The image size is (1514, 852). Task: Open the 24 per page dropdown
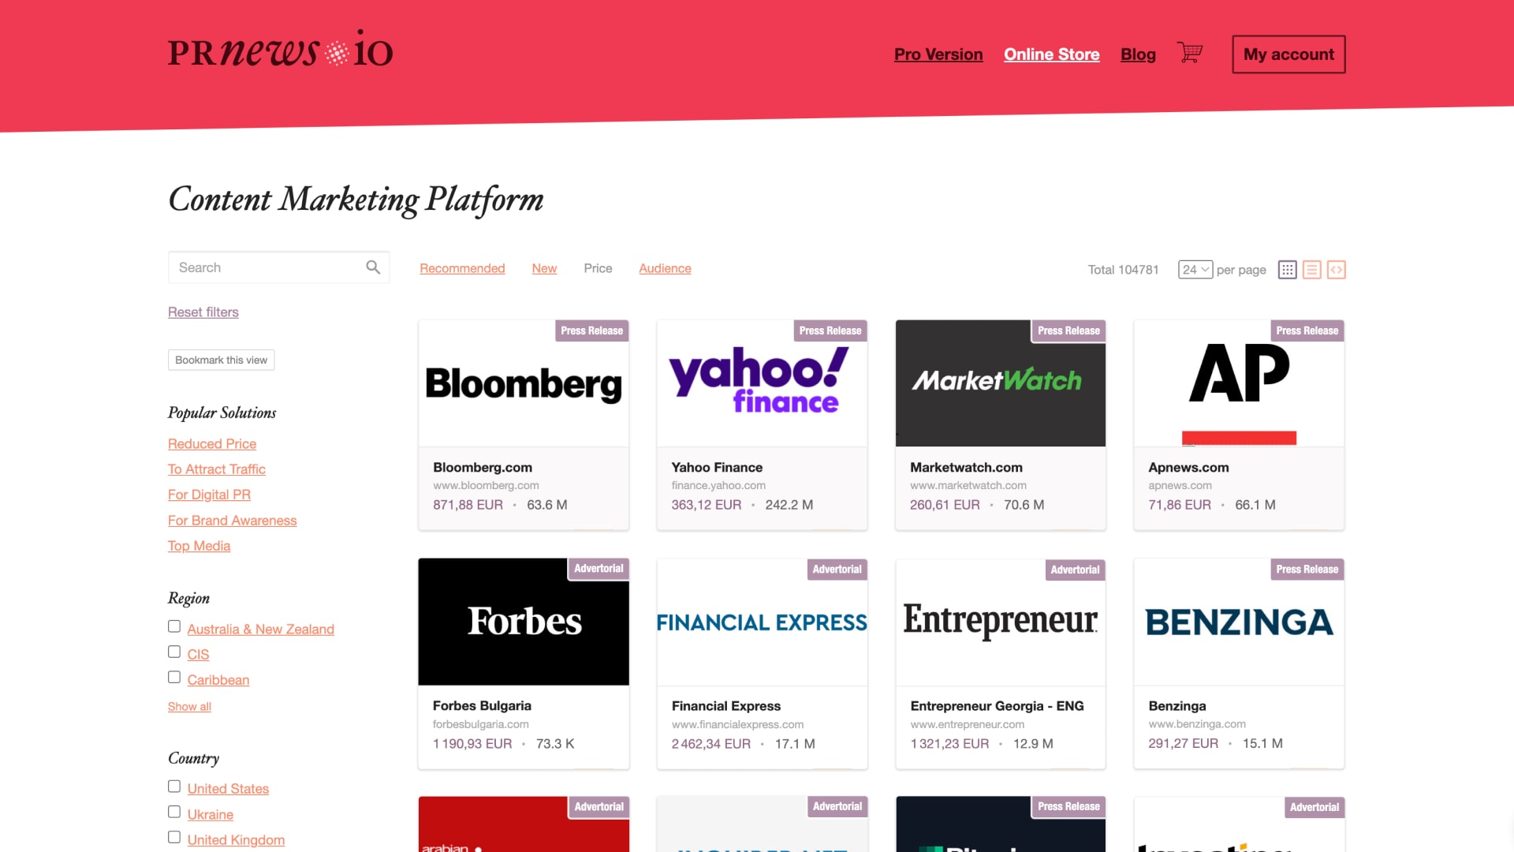pyautogui.click(x=1195, y=270)
